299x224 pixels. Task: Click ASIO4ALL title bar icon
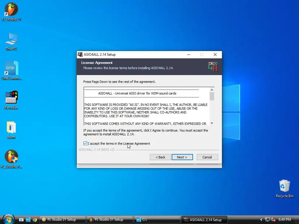click(x=80, y=55)
